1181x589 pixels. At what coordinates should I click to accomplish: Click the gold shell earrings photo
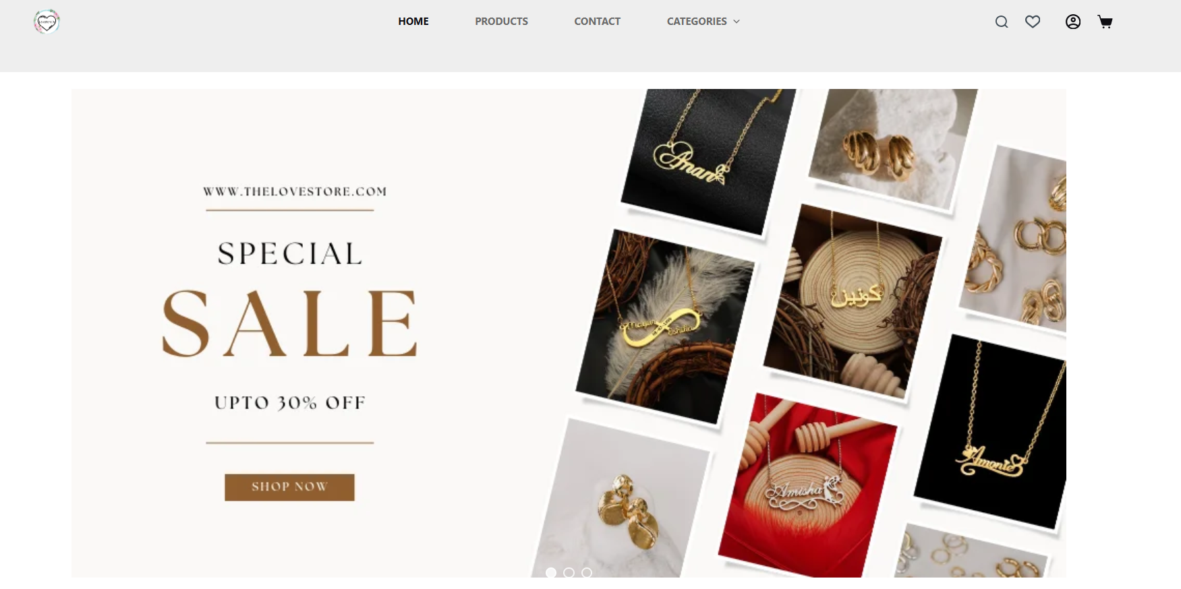point(892,147)
